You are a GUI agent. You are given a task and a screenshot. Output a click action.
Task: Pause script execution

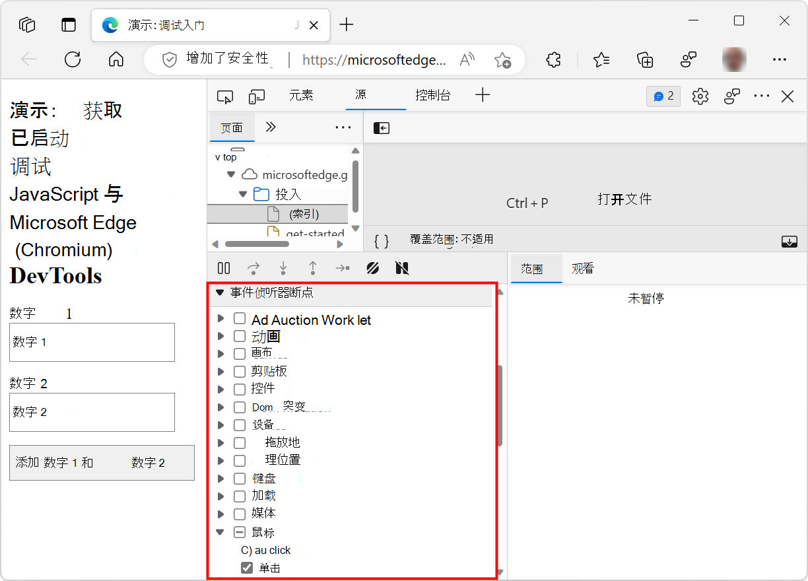(224, 268)
